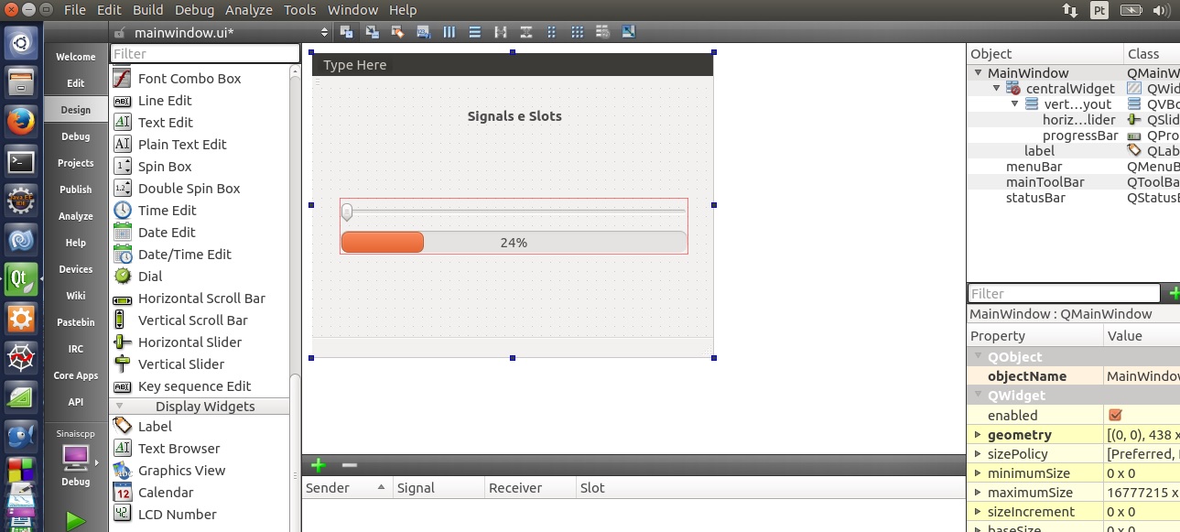Click the Edit Widgets mode icon

coord(346,32)
